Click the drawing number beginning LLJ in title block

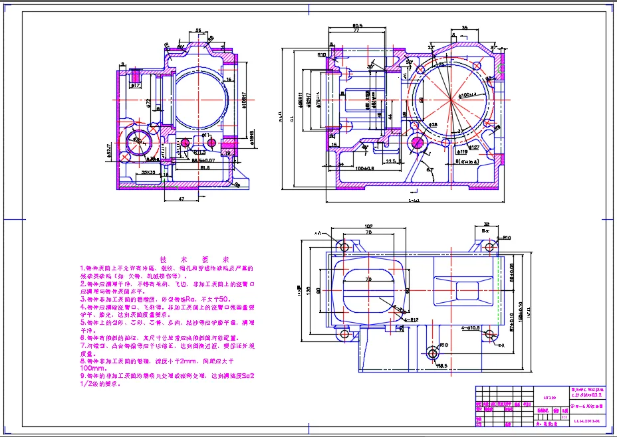click(x=587, y=421)
